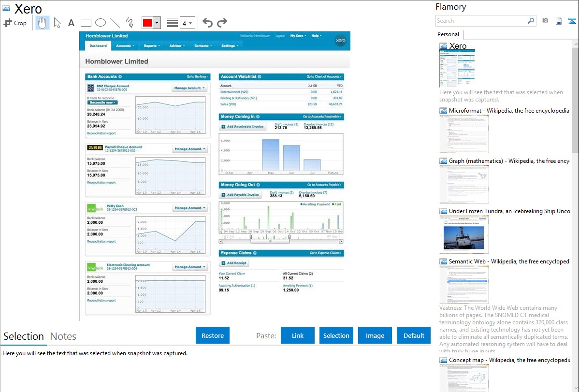This screenshot has width=579, height=392.
Task: Click the help icon beside Account Watchlist
Action: [x=260, y=76]
